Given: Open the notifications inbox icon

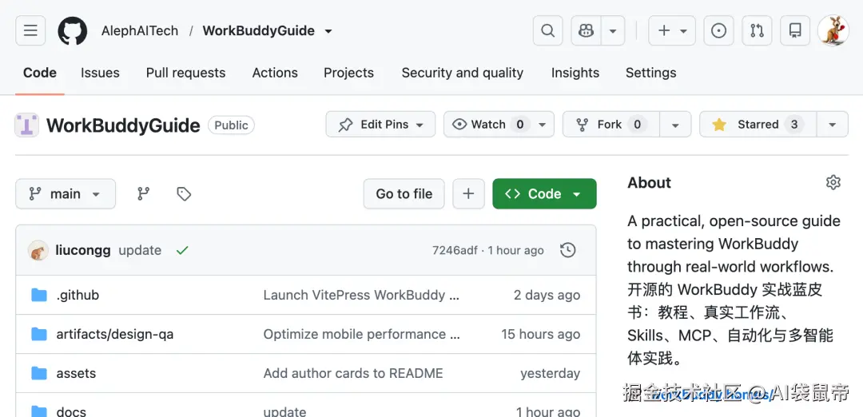Looking at the screenshot, I should pos(795,31).
